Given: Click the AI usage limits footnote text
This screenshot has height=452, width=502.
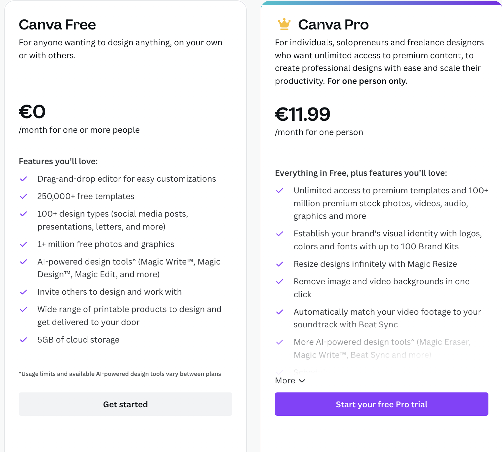Looking at the screenshot, I should click(120, 374).
